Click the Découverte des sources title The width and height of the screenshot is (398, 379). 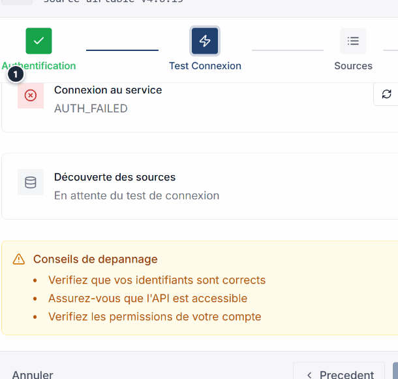tap(115, 177)
